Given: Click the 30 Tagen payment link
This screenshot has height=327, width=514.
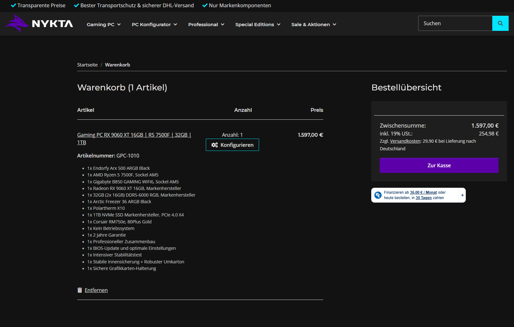Looking at the screenshot, I should (424, 198).
